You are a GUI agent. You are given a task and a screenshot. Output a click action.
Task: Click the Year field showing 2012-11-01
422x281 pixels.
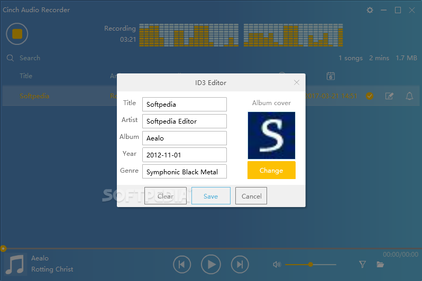click(x=185, y=155)
